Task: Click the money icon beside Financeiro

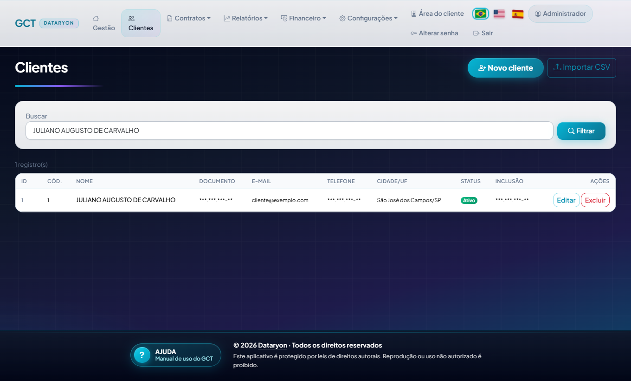Action: pos(284,19)
